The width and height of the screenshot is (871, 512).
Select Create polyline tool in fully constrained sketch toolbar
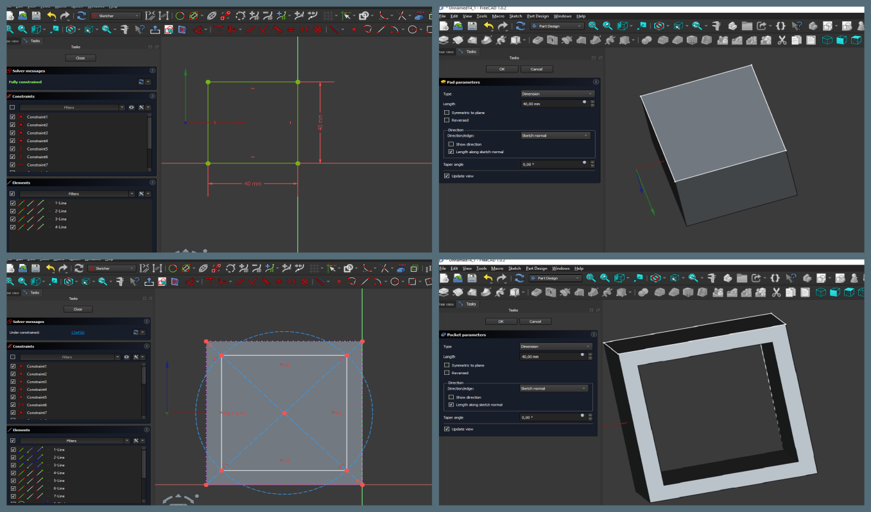pyautogui.click(x=367, y=29)
